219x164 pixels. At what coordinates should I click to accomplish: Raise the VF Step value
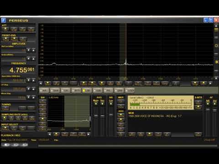[x=34, y=89]
